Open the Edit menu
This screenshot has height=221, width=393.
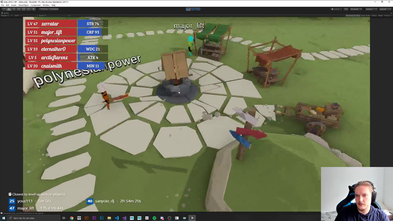7,5
